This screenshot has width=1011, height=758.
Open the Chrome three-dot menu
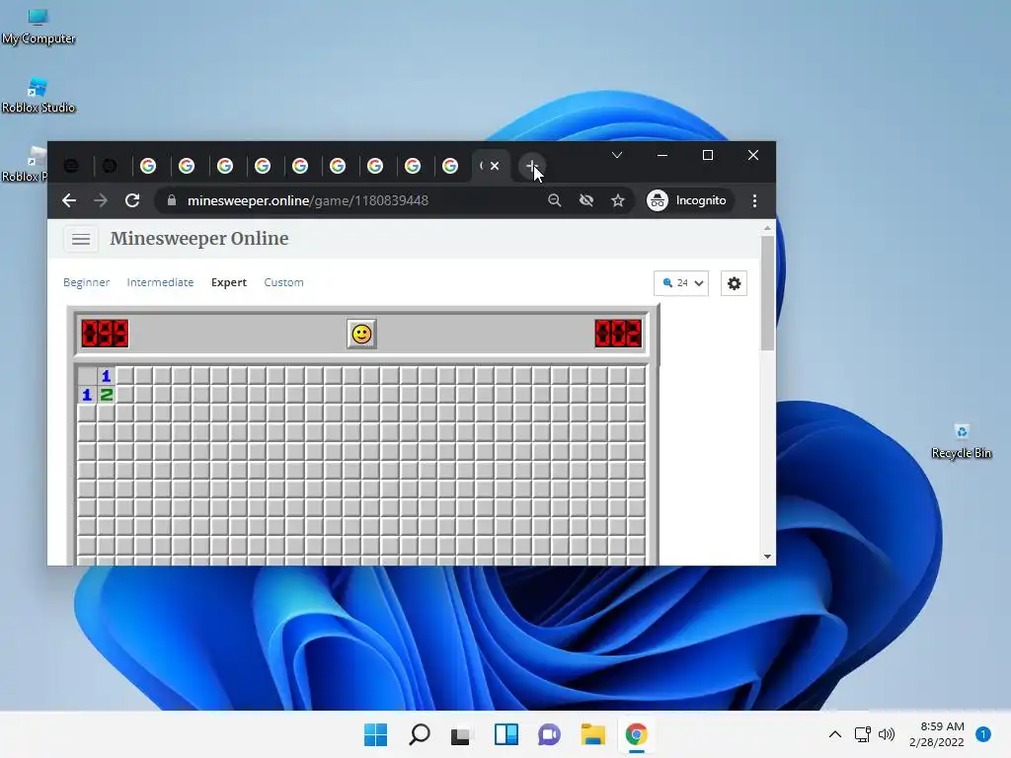pyautogui.click(x=754, y=200)
